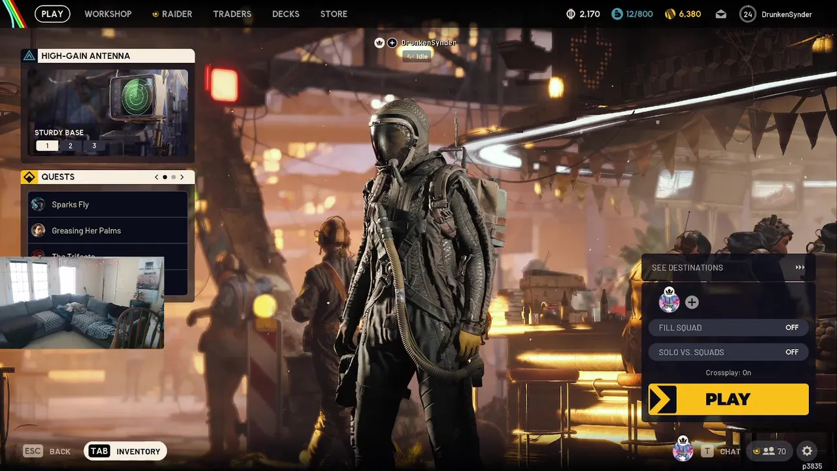Click the plus icon beside DrunkenSynder nameplate
The image size is (837, 471).
(x=392, y=43)
